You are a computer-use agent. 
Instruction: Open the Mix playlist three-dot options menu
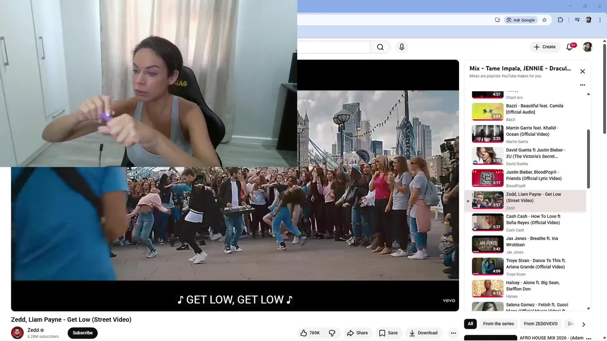582,85
